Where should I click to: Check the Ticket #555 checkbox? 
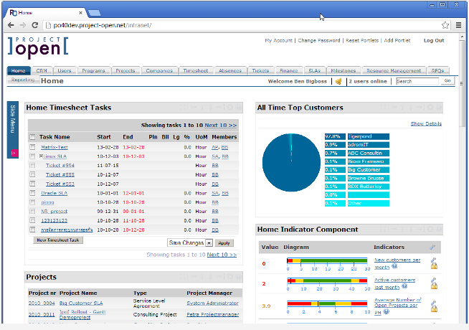pyautogui.click(x=32, y=174)
